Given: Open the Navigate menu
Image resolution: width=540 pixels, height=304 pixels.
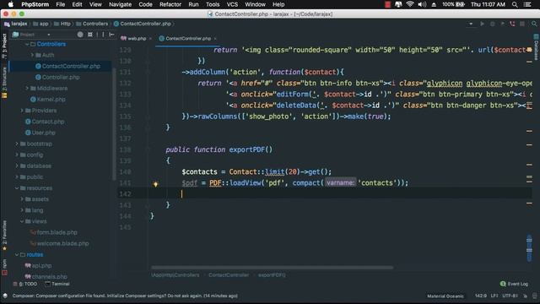Looking at the screenshot, I should pyautogui.click(x=120, y=4).
